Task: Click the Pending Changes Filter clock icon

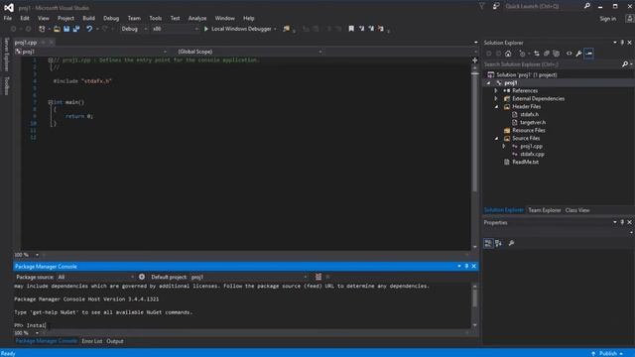Action: 522,54
